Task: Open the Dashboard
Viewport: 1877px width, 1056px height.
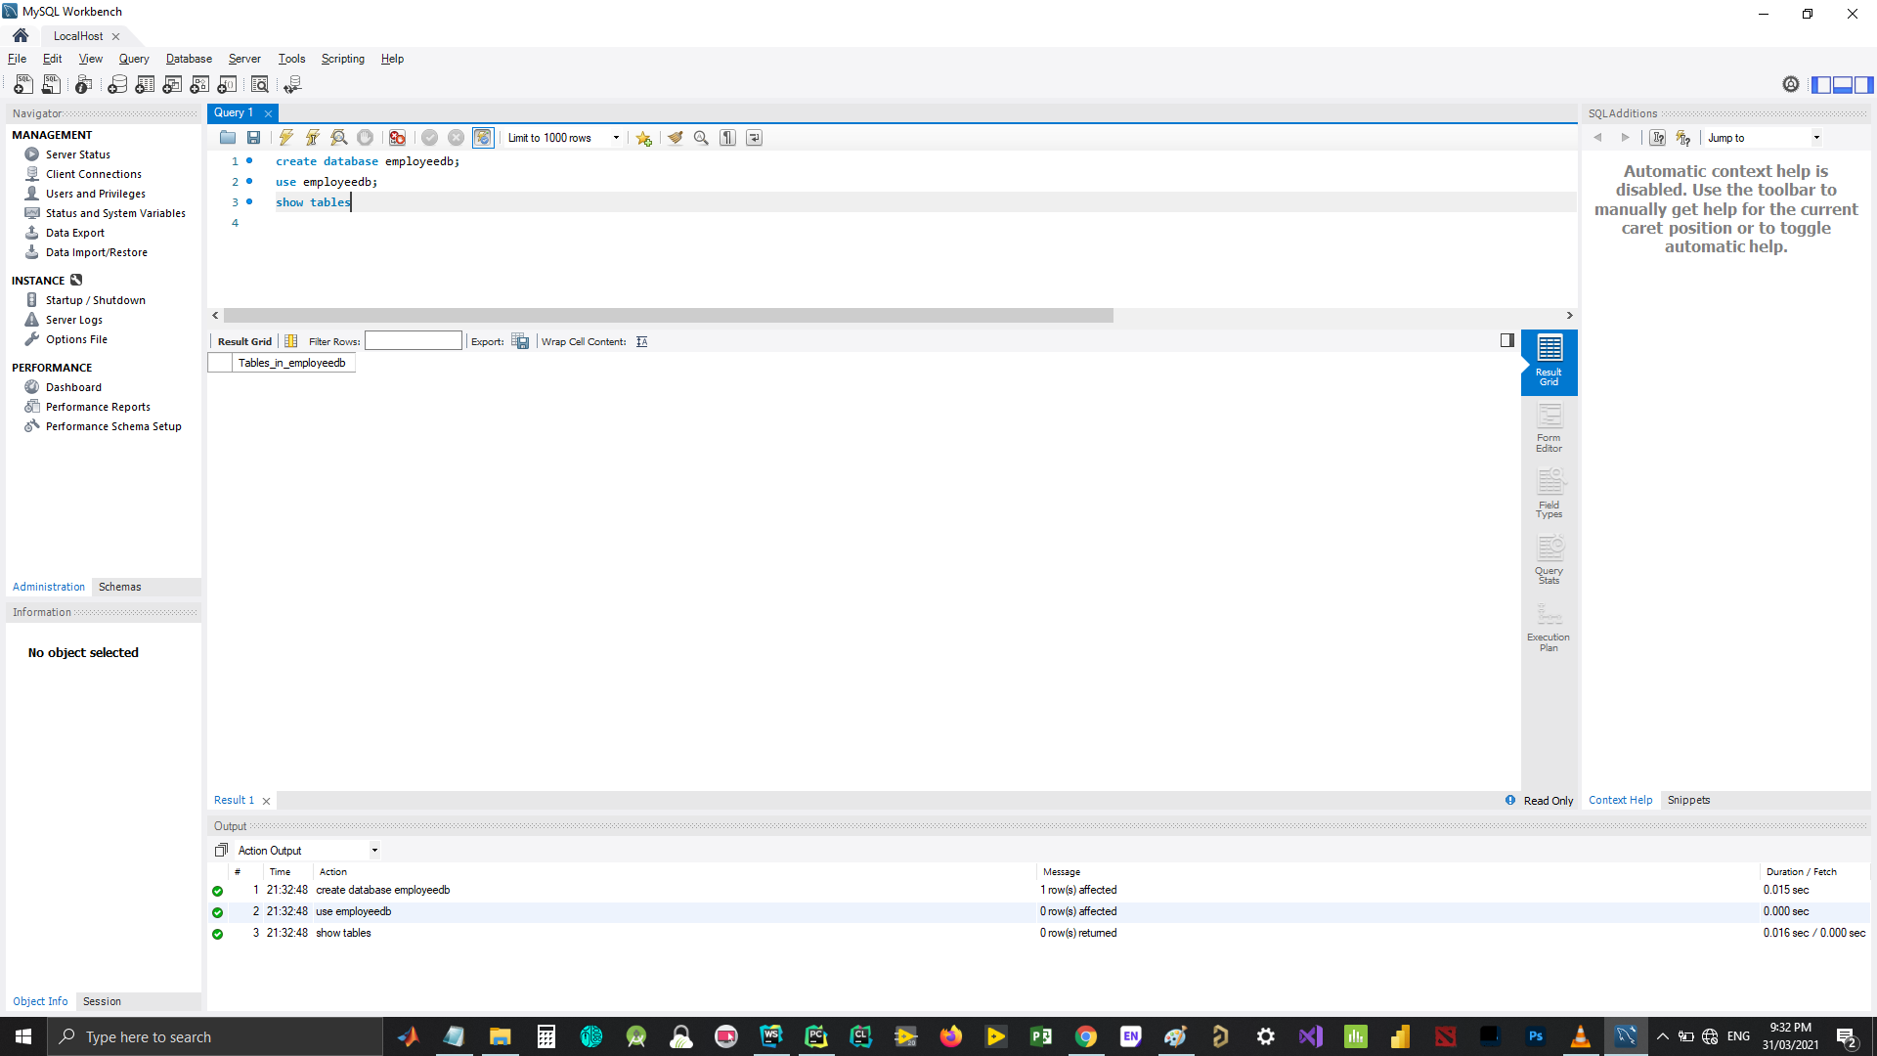Action: [73, 387]
